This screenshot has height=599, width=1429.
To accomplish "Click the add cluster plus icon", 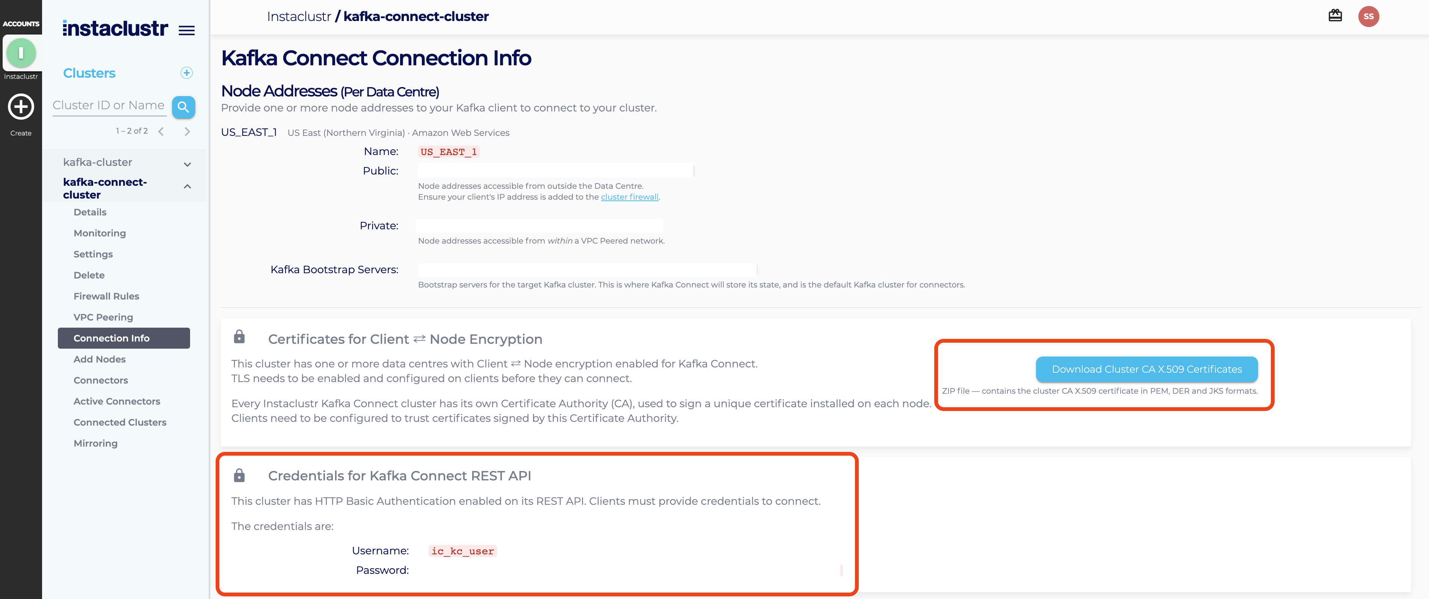I will [186, 73].
